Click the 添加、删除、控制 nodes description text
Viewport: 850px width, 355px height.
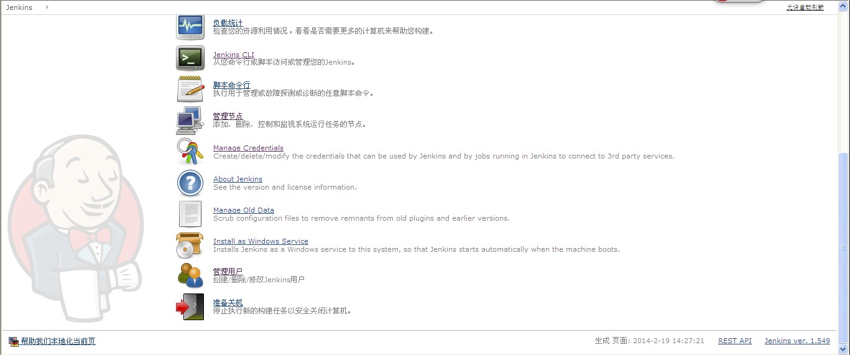pyautogui.click(x=290, y=124)
